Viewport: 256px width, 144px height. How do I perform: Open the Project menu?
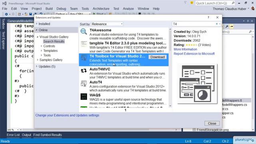pyautogui.click(x=36, y=9)
